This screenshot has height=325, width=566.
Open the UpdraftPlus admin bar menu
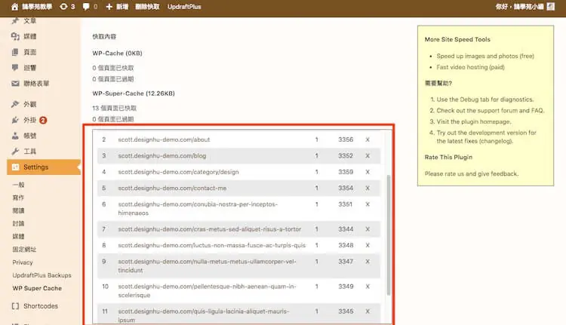coord(184,7)
